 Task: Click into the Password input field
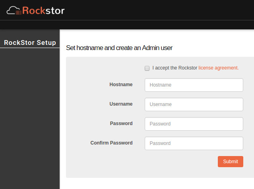(x=194, y=124)
